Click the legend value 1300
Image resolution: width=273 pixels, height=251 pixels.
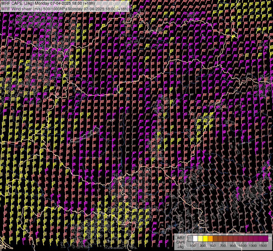coord(253,246)
